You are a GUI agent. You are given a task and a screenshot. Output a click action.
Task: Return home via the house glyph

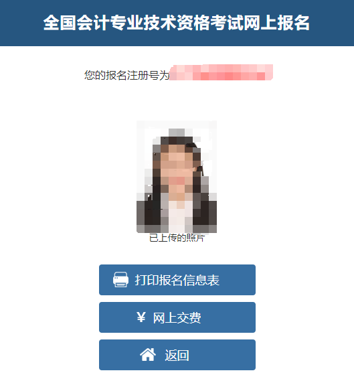pos(148,355)
